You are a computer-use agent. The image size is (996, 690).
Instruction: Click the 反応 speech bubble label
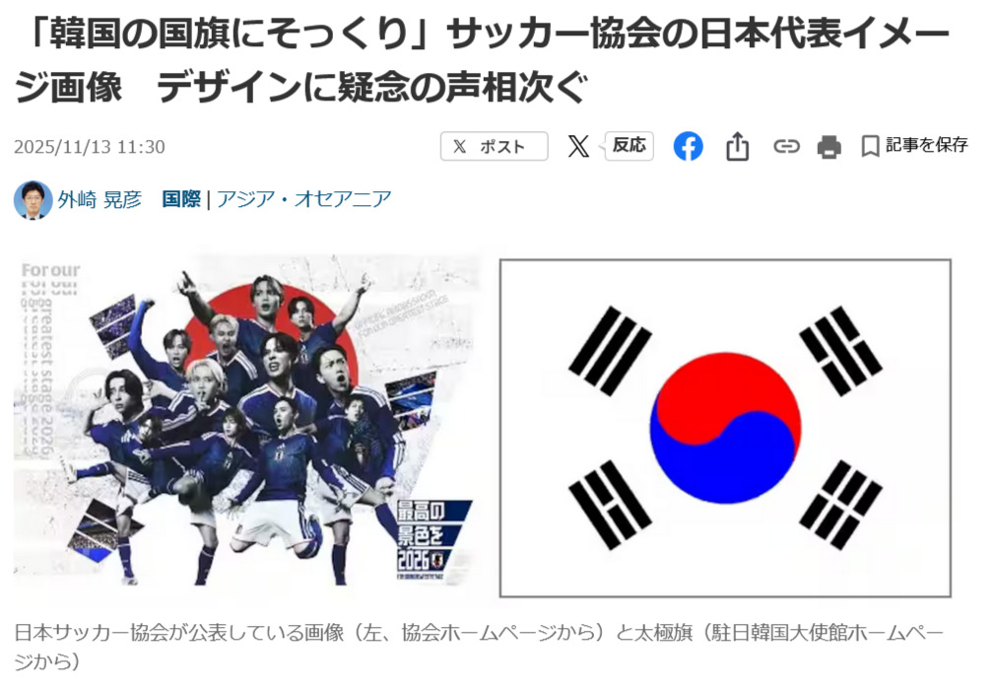(x=629, y=146)
